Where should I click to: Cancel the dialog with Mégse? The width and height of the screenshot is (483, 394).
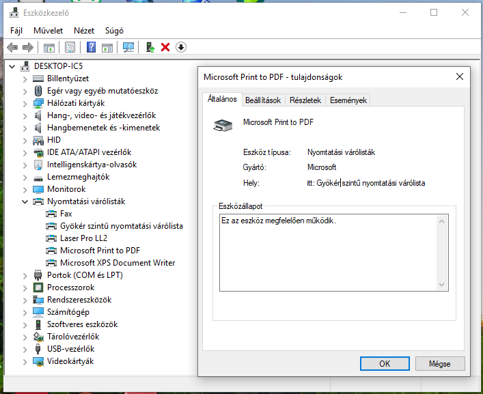(440, 364)
